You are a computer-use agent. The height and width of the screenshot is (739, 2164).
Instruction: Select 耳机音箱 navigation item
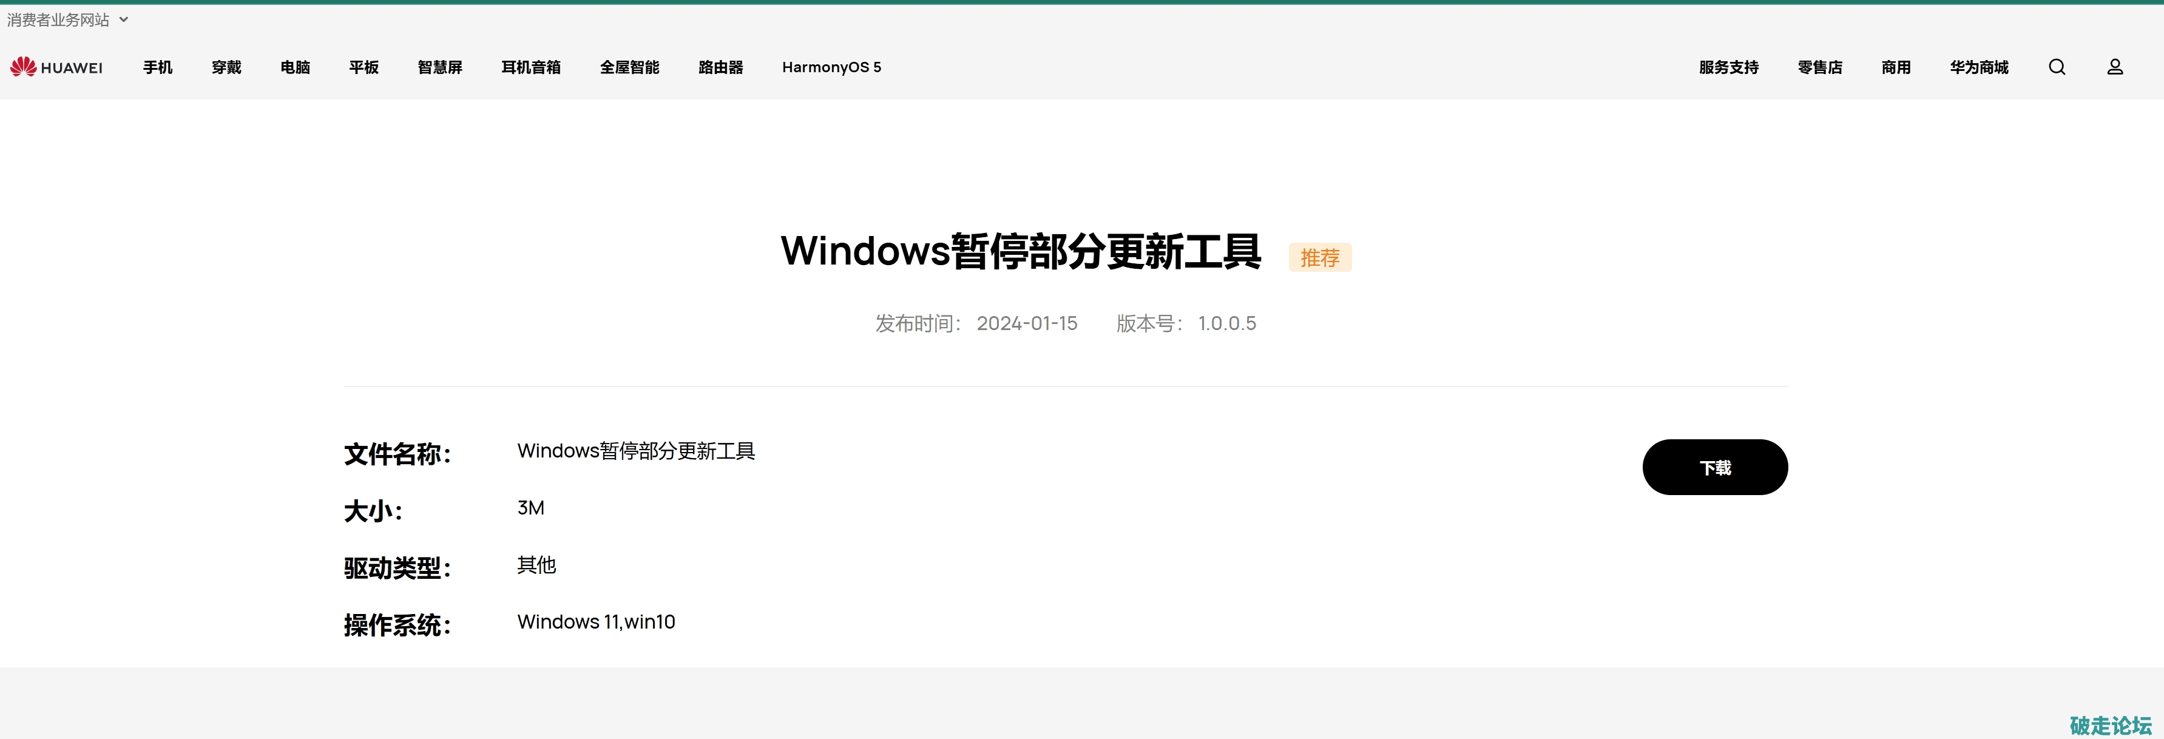[x=531, y=67]
